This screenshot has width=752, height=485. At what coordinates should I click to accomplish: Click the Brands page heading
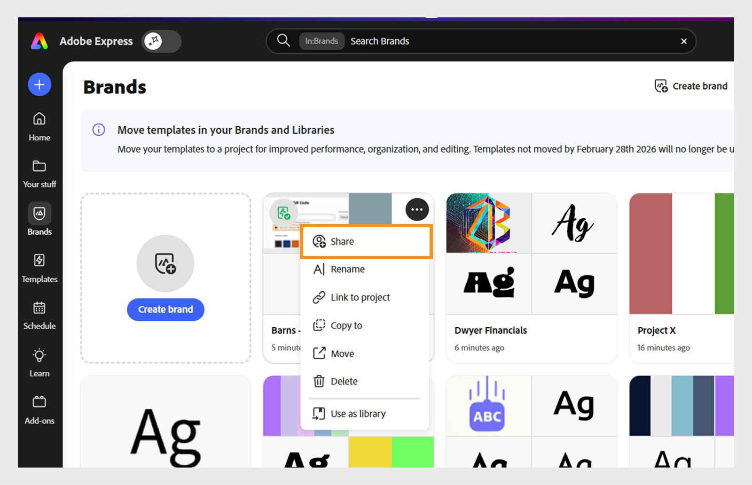click(115, 87)
